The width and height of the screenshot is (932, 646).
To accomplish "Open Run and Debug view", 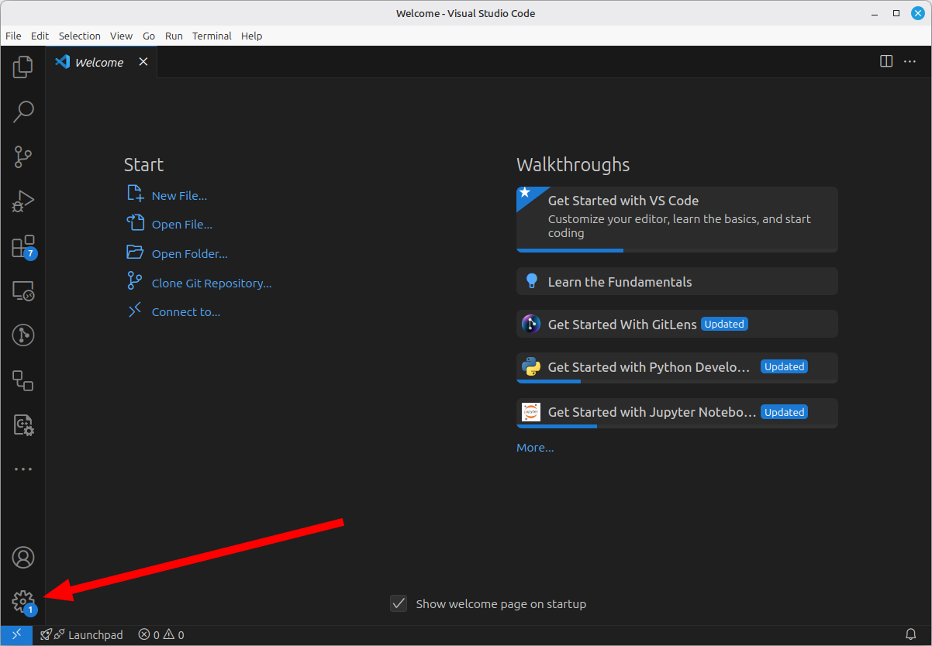I will 23,202.
